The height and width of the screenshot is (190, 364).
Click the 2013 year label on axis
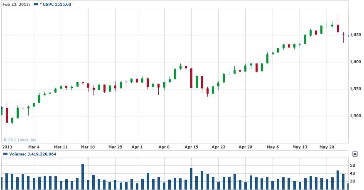tap(7, 147)
